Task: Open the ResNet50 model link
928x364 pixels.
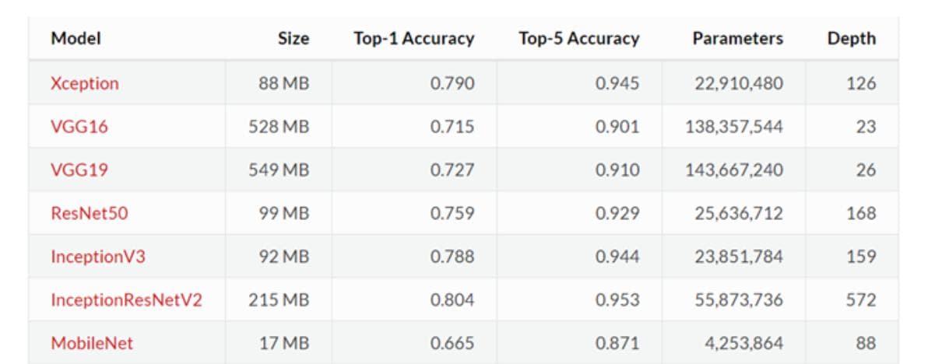Action: [90, 213]
